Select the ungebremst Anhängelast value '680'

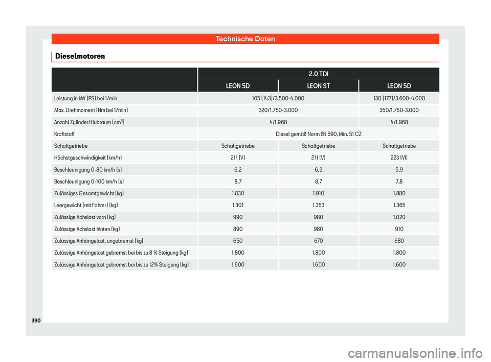click(x=399, y=241)
